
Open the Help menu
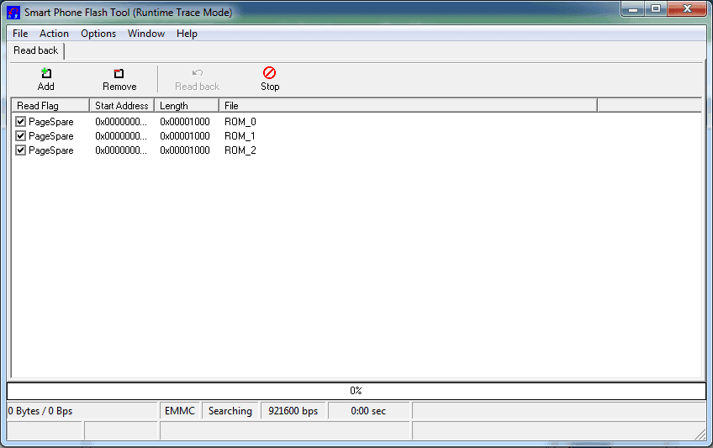pos(187,34)
